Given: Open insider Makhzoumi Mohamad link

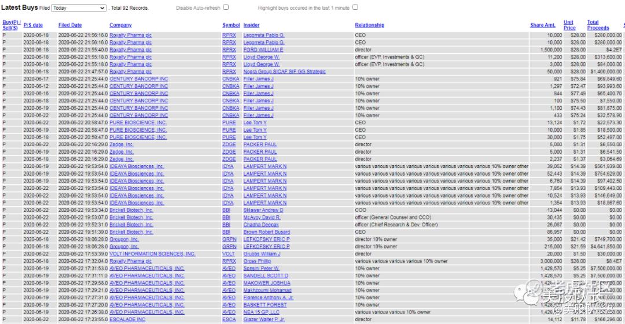Looking at the screenshot, I should click(x=267, y=291).
